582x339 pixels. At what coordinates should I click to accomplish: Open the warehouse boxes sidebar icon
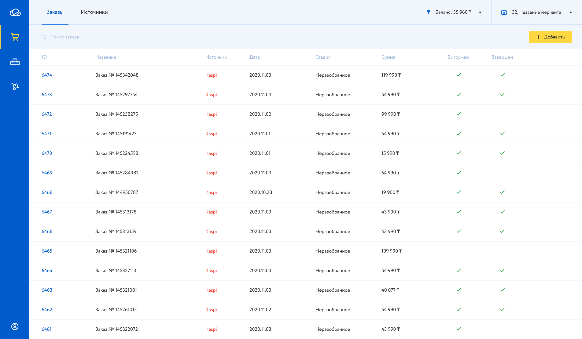tap(15, 61)
